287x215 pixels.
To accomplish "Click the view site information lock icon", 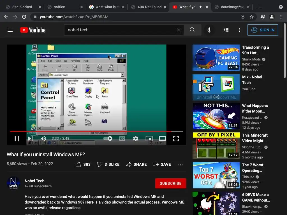I will click(35, 17).
